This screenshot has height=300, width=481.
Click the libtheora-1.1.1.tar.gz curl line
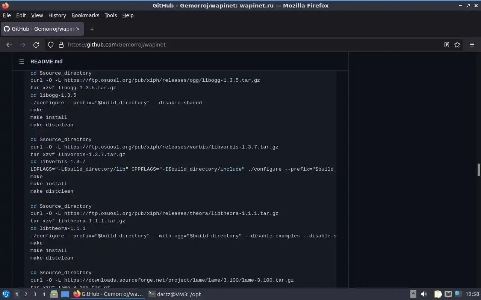tap(154, 213)
